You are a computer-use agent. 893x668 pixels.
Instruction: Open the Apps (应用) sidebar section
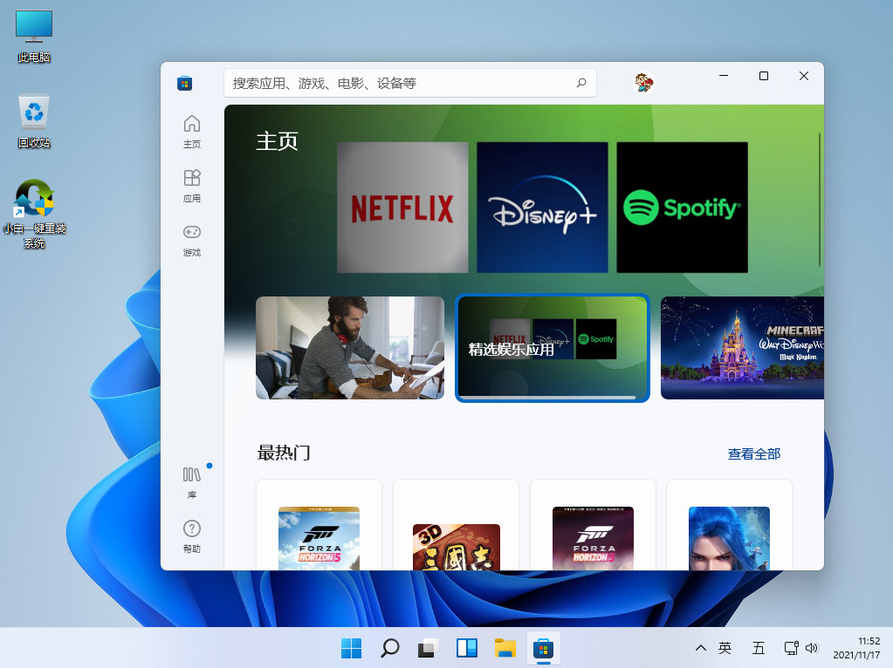point(192,186)
